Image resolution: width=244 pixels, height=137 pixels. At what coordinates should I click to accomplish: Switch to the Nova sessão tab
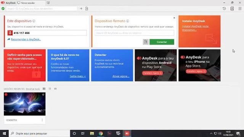tap(31, 3)
